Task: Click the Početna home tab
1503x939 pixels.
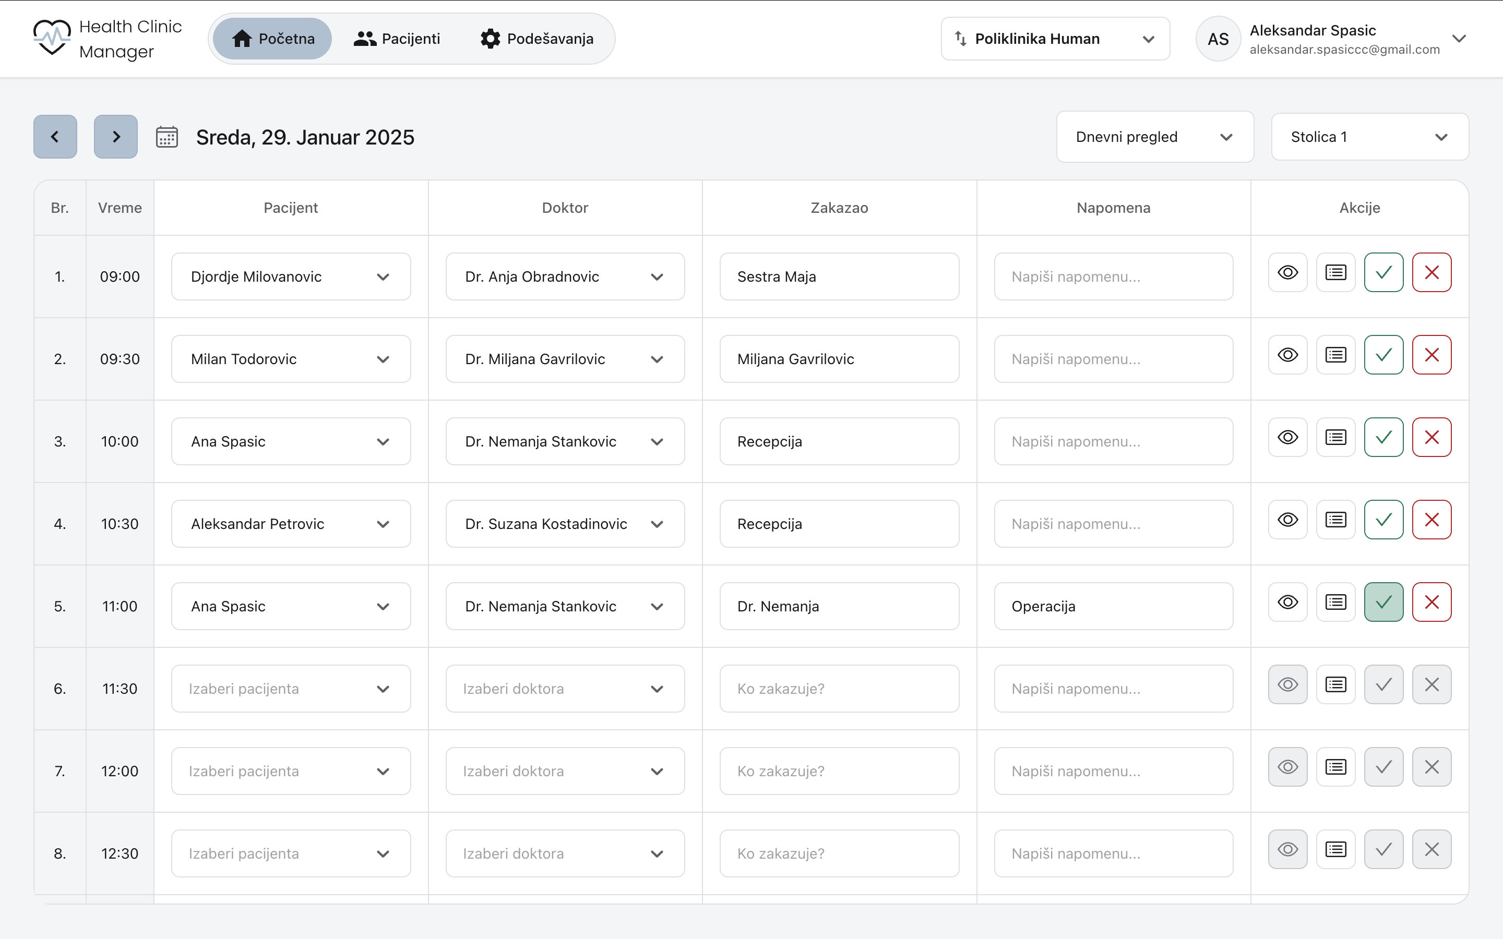Action: click(x=271, y=39)
